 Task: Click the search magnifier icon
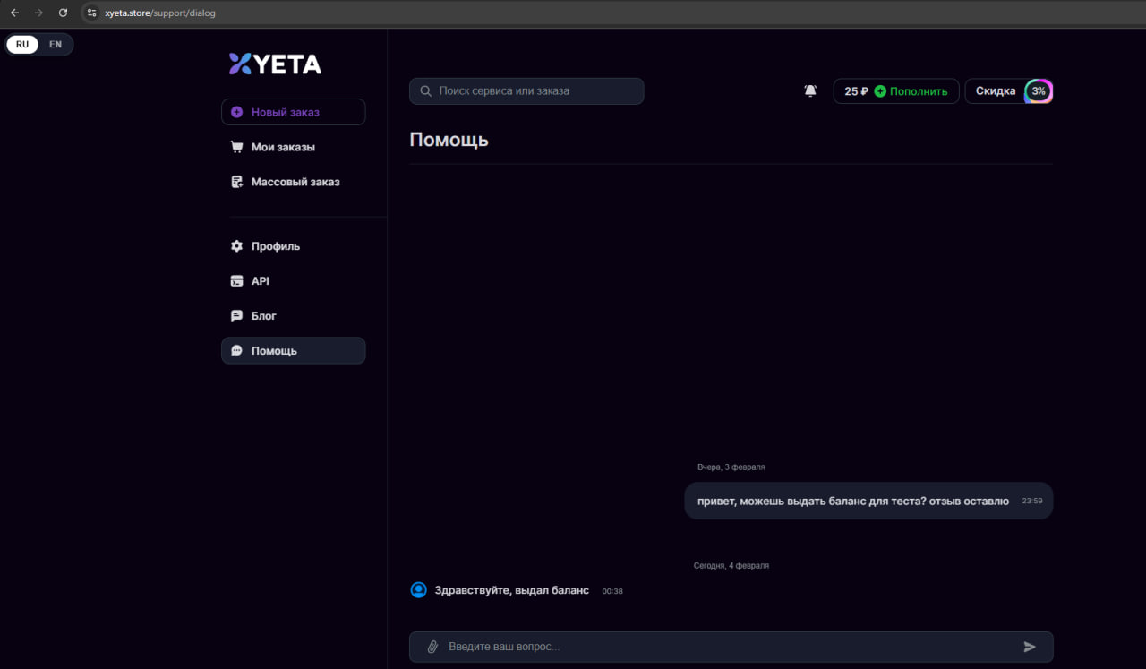point(426,91)
